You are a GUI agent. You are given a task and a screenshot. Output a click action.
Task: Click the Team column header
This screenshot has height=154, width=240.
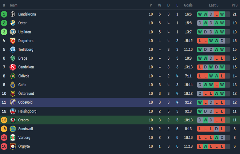click(x=13, y=5)
